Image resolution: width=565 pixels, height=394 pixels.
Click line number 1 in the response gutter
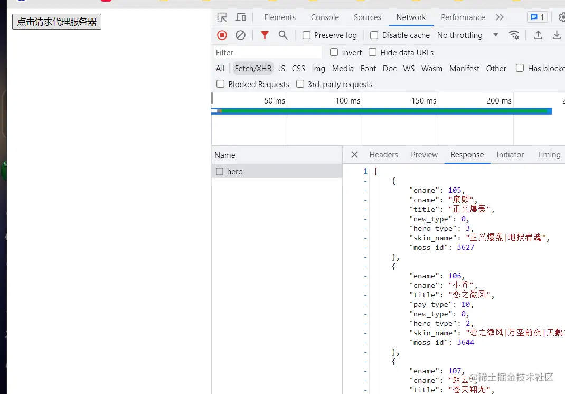pyautogui.click(x=365, y=171)
